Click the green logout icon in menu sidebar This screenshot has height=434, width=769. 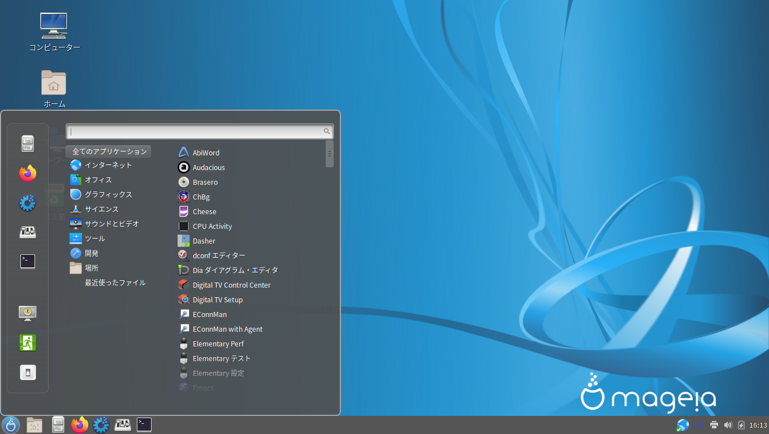[x=28, y=342]
